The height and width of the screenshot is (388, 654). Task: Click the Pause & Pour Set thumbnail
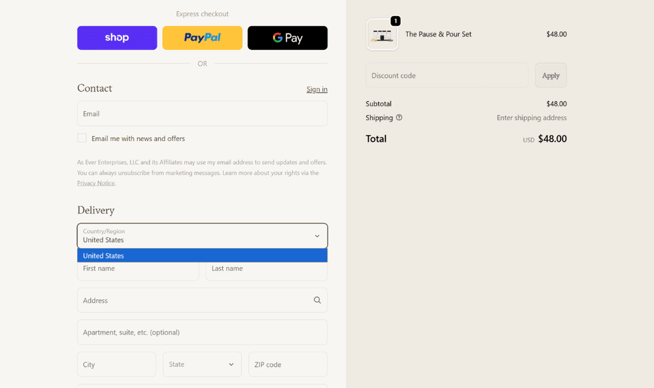382,35
